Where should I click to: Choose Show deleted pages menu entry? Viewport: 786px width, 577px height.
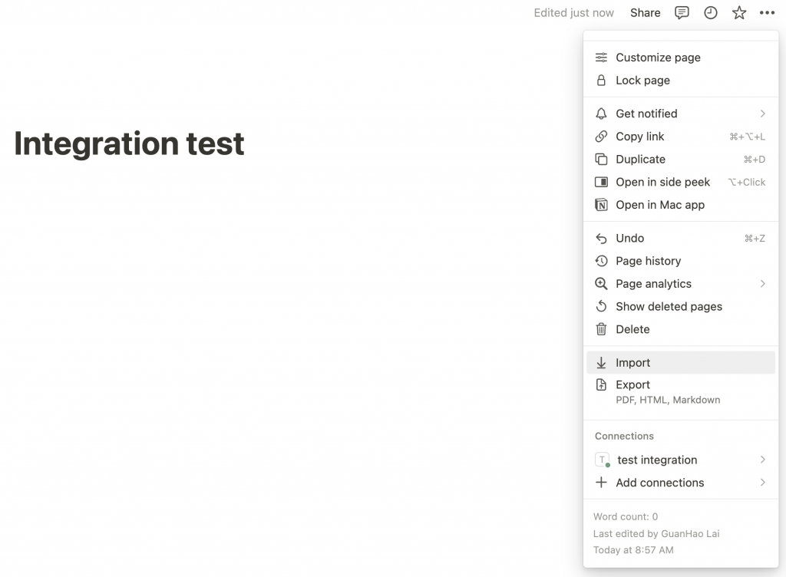(669, 307)
